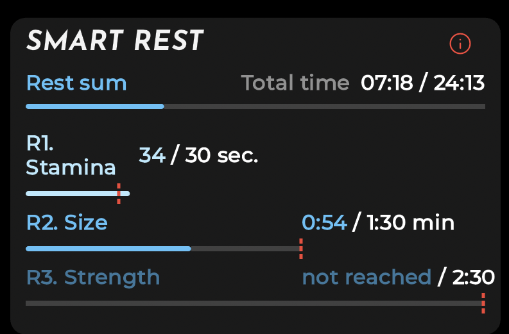Viewport: 509px width, 334px height.
Task: Click the Total time label
Action: (295, 83)
